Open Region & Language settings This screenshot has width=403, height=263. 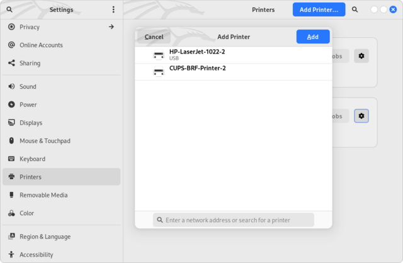coord(45,237)
